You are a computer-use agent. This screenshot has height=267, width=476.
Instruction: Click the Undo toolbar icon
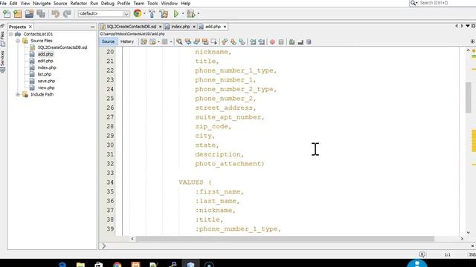point(55,13)
